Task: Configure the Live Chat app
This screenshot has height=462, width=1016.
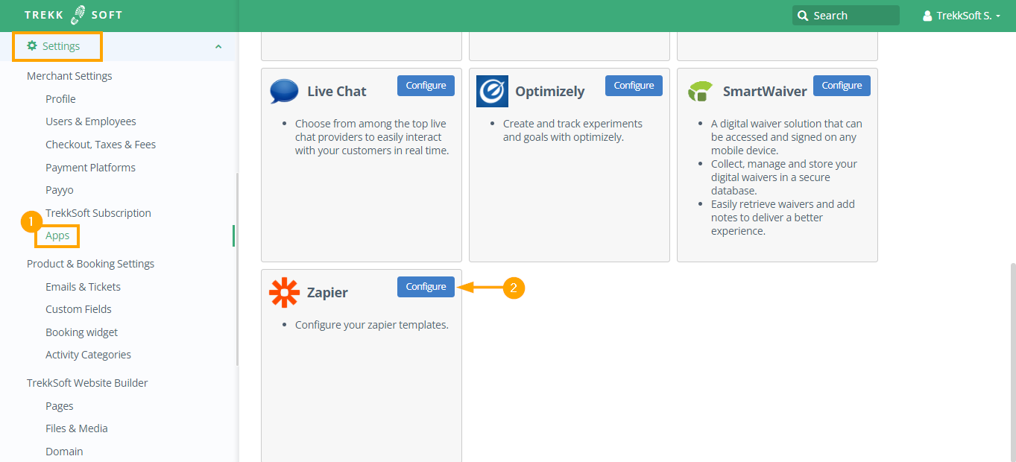Action: (x=426, y=86)
